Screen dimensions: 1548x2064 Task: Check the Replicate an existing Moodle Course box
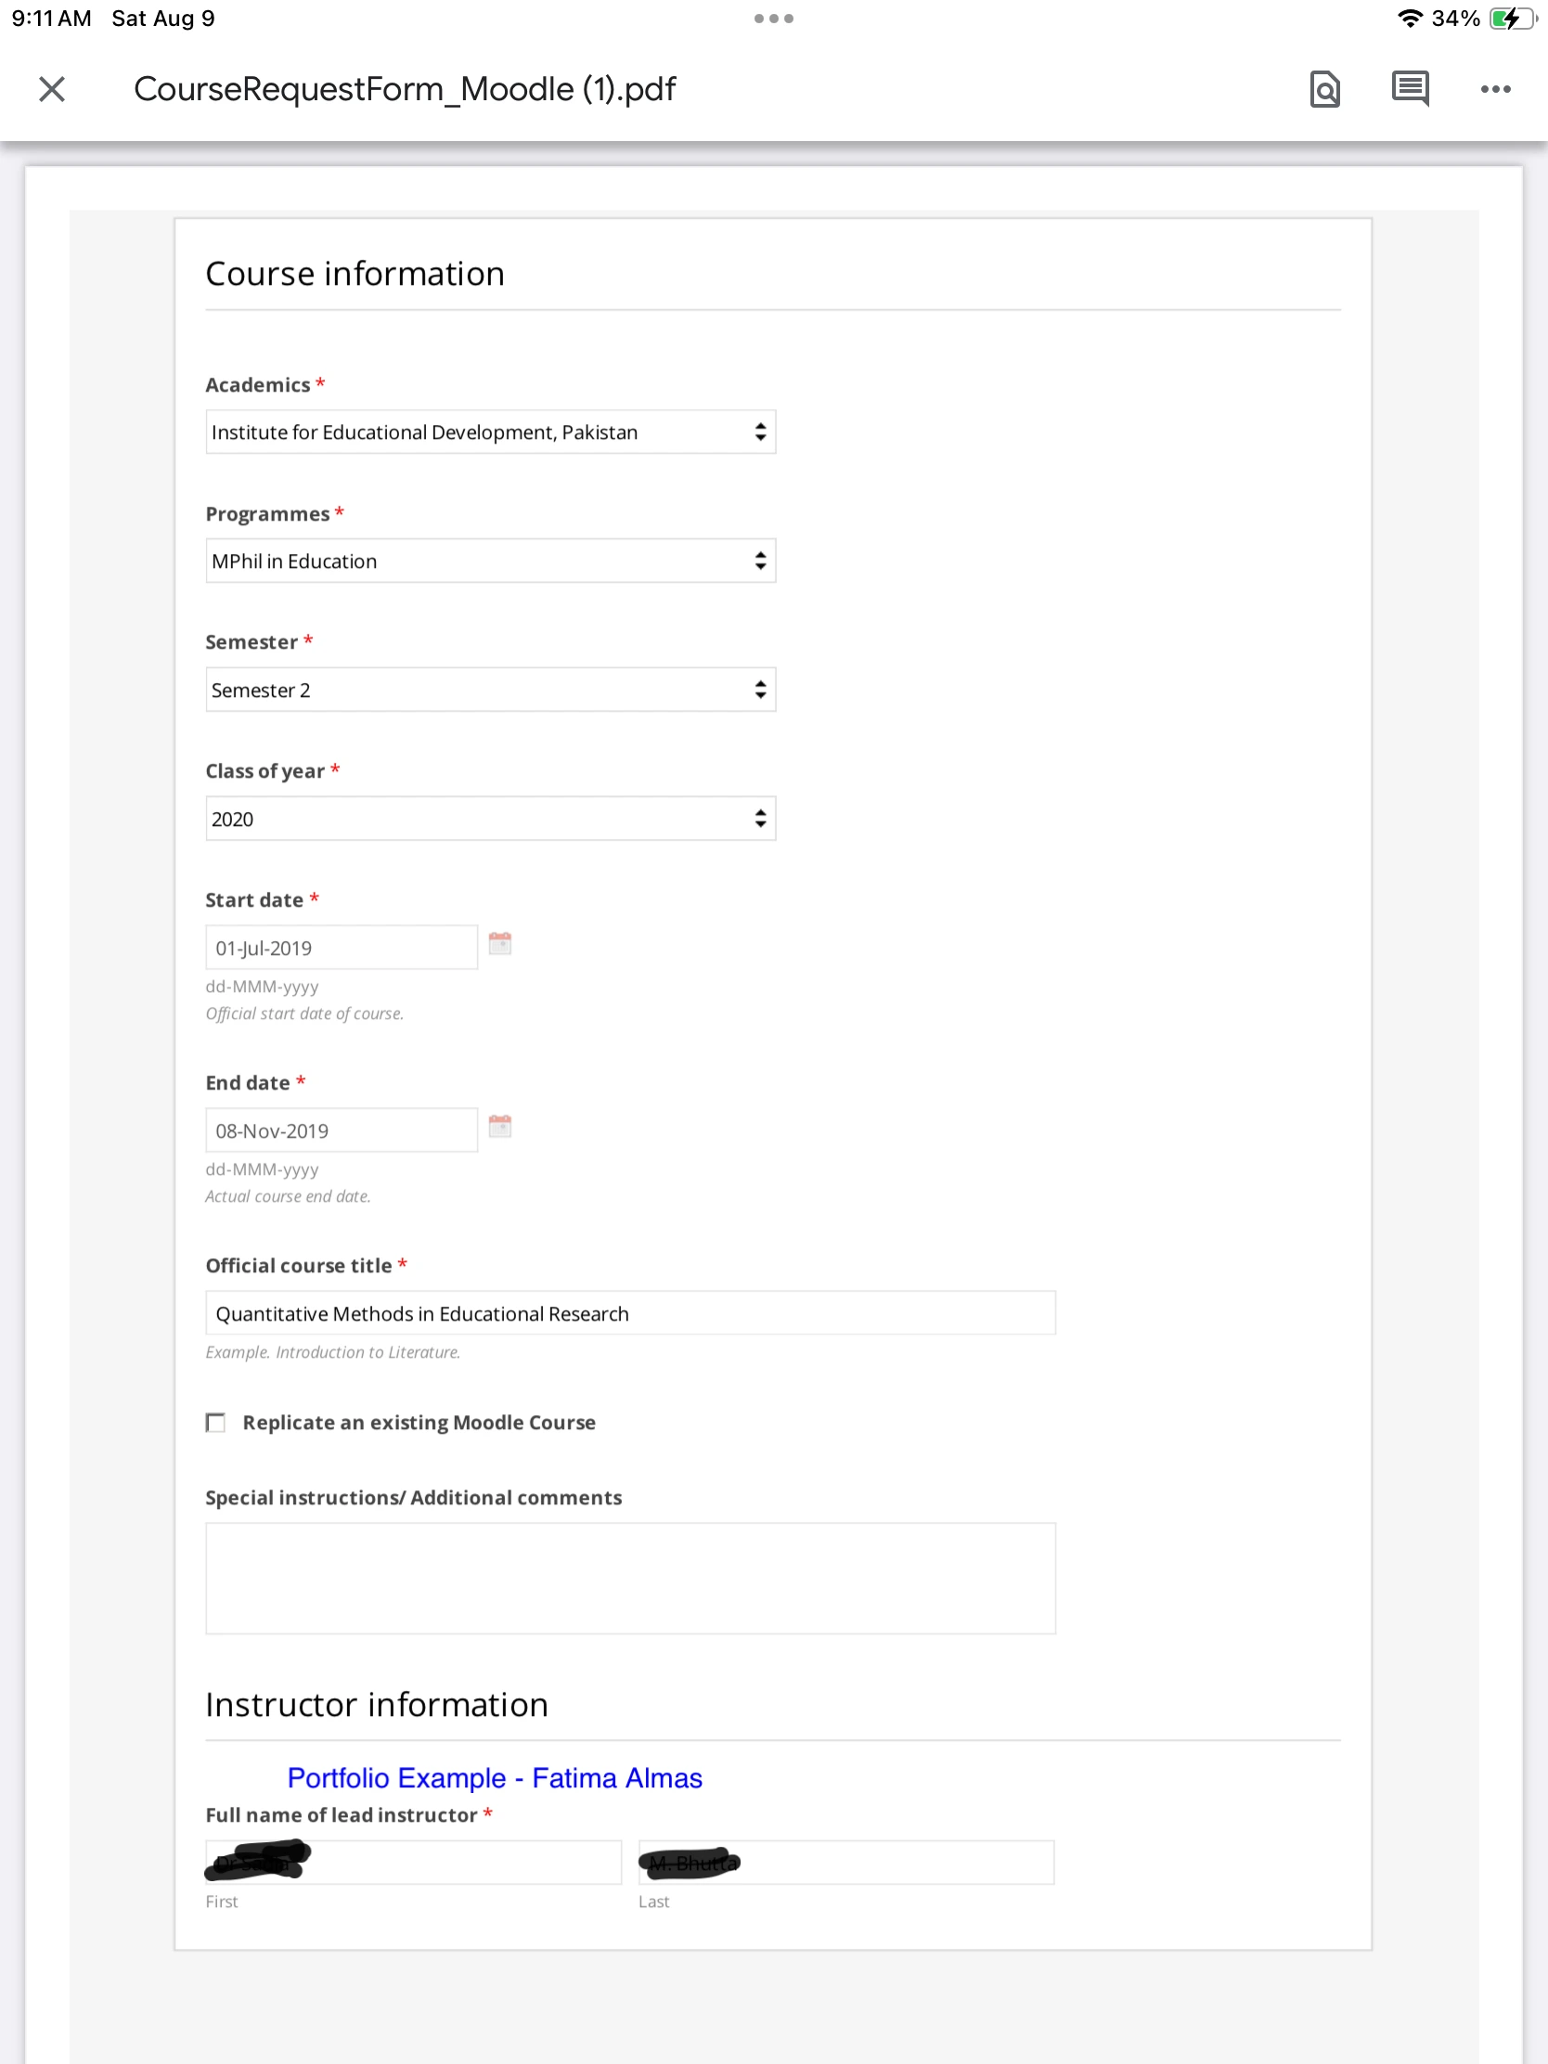215,1422
